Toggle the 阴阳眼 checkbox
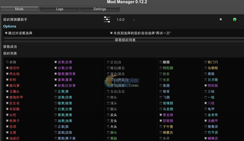 coord(206,86)
